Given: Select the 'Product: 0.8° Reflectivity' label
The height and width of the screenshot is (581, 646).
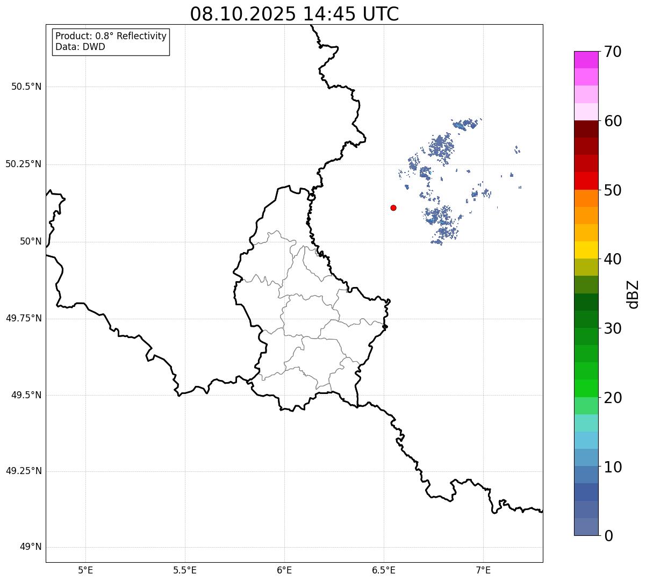Looking at the screenshot, I should pyautogui.click(x=111, y=36).
